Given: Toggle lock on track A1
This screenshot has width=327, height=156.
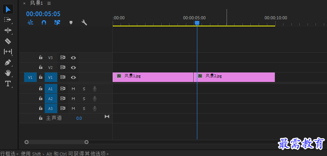Looking at the screenshot, I should [x=41, y=89].
